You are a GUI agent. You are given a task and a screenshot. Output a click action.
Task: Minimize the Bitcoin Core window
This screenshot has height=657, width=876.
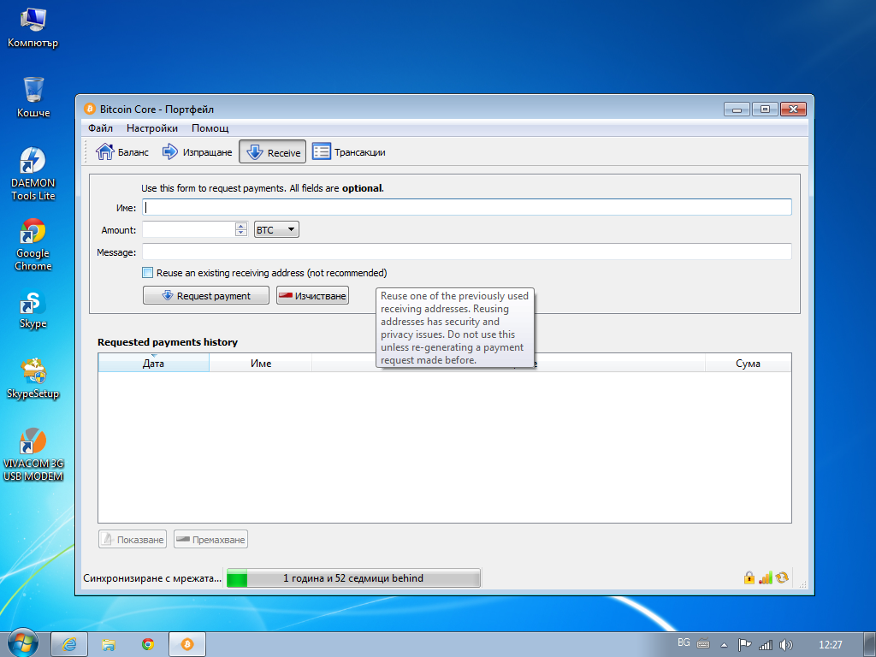737,109
